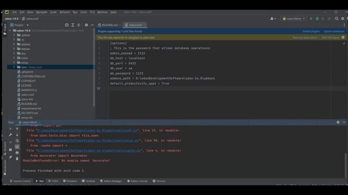Screen dimensions: 348x195
Task: Open Search Everywhere magnifier icon
Action: tap(337, 19)
